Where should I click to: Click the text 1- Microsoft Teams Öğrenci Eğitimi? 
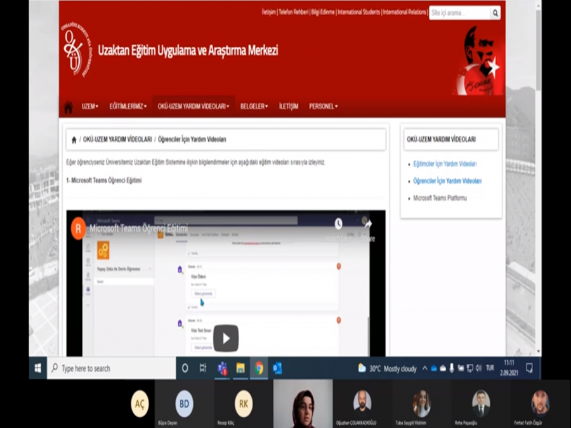tap(104, 181)
